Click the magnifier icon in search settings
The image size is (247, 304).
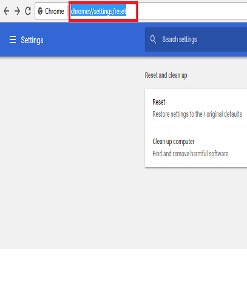153,40
